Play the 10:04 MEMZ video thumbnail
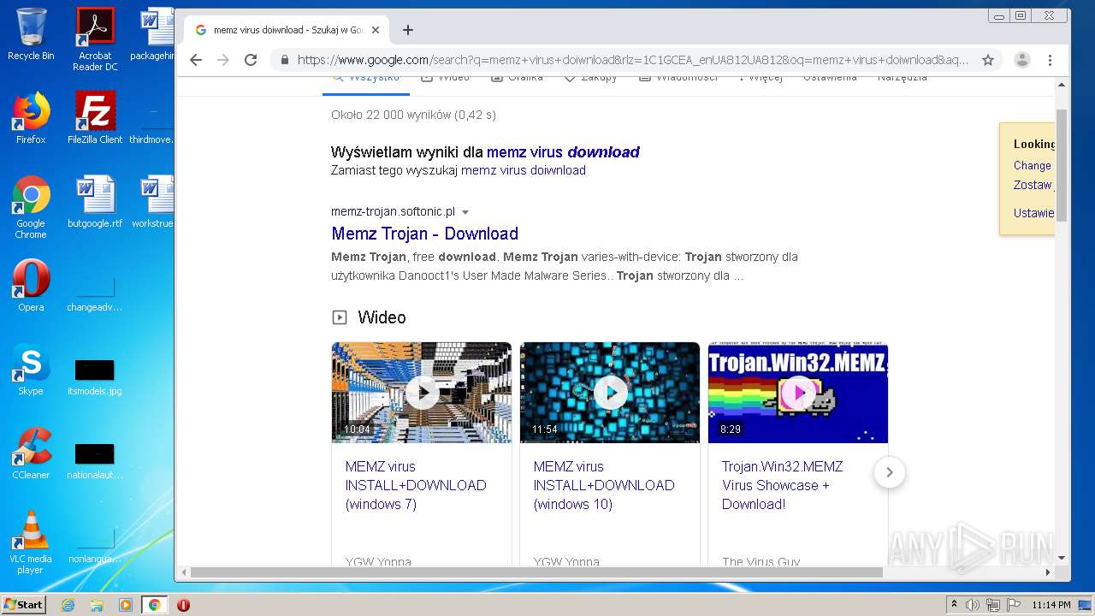The width and height of the screenshot is (1095, 616). [422, 393]
